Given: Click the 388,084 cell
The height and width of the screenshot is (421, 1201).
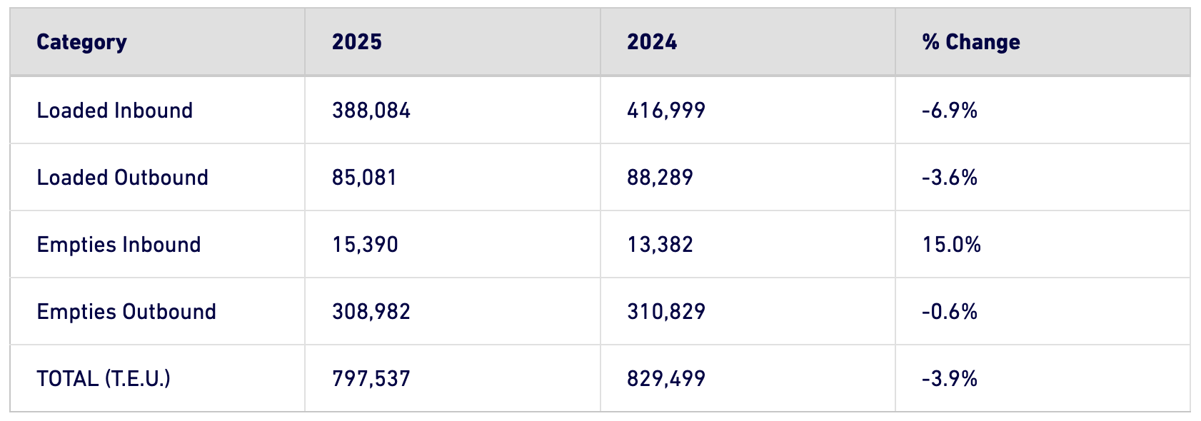Looking at the screenshot, I should [x=371, y=111].
